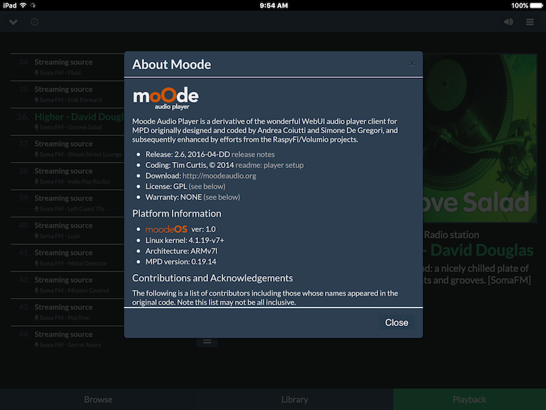Switch to the Browse tab
546x410 pixels.
coord(98,400)
